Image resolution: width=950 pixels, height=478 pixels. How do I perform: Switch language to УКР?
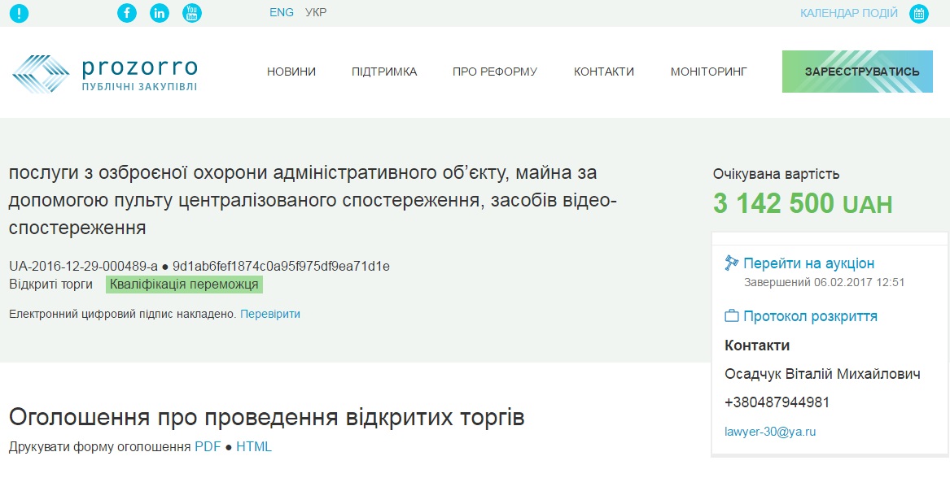tap(316, 13)
